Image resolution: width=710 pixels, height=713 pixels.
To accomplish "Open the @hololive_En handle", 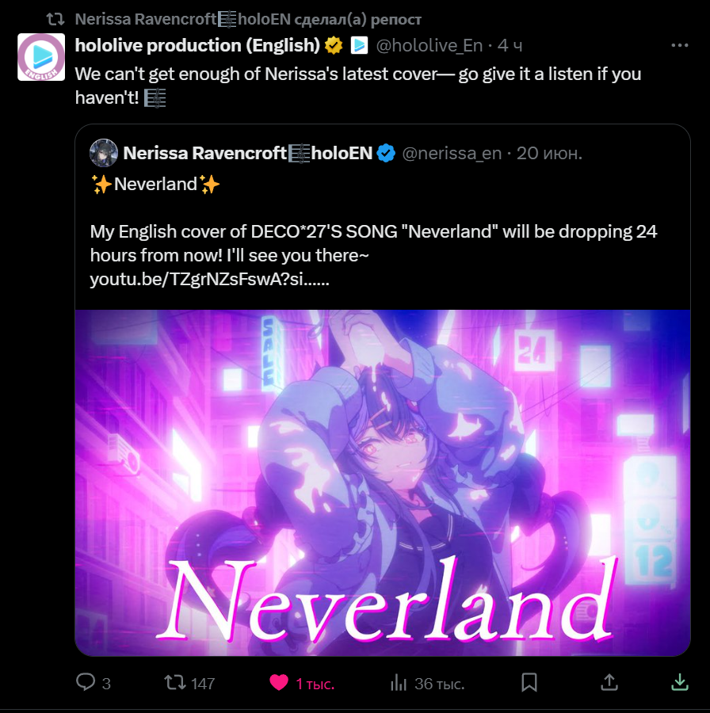I will (429, 45).
